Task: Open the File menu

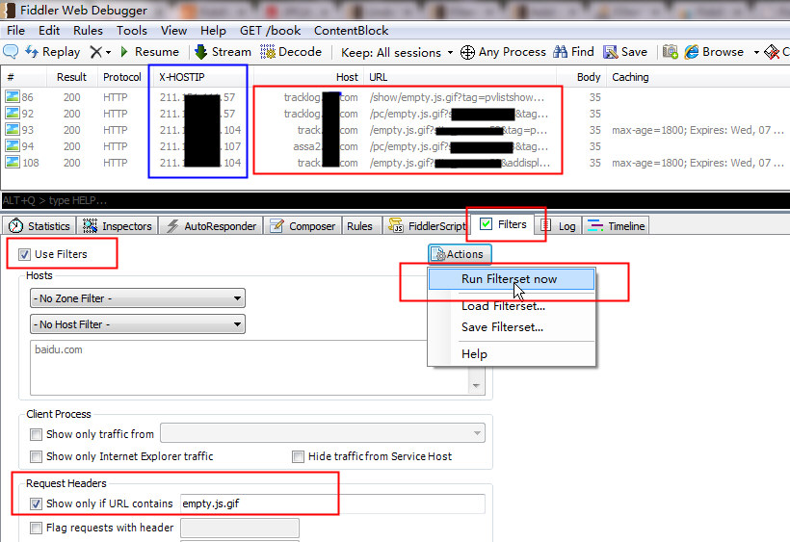Action: [15, 31]
